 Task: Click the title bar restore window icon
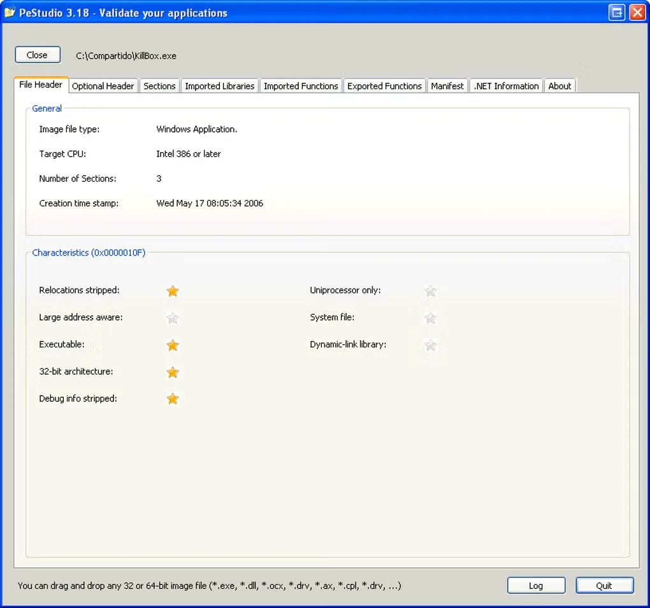(616, 13)
